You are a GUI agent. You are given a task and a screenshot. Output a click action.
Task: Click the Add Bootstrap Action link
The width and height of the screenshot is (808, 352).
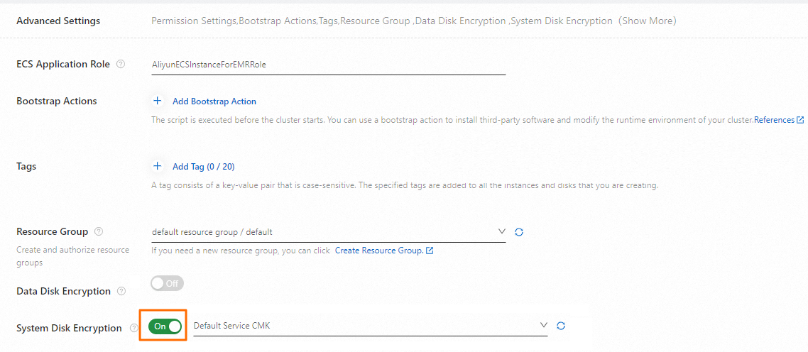[214, 101]
